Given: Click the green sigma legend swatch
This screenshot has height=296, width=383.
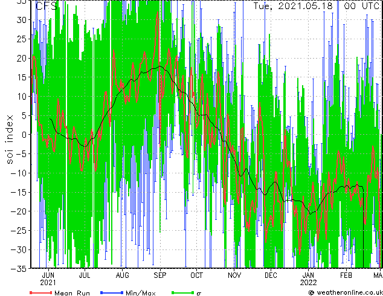Looking at the screenshot, I should pyautogui.click(x=182, y=292).
